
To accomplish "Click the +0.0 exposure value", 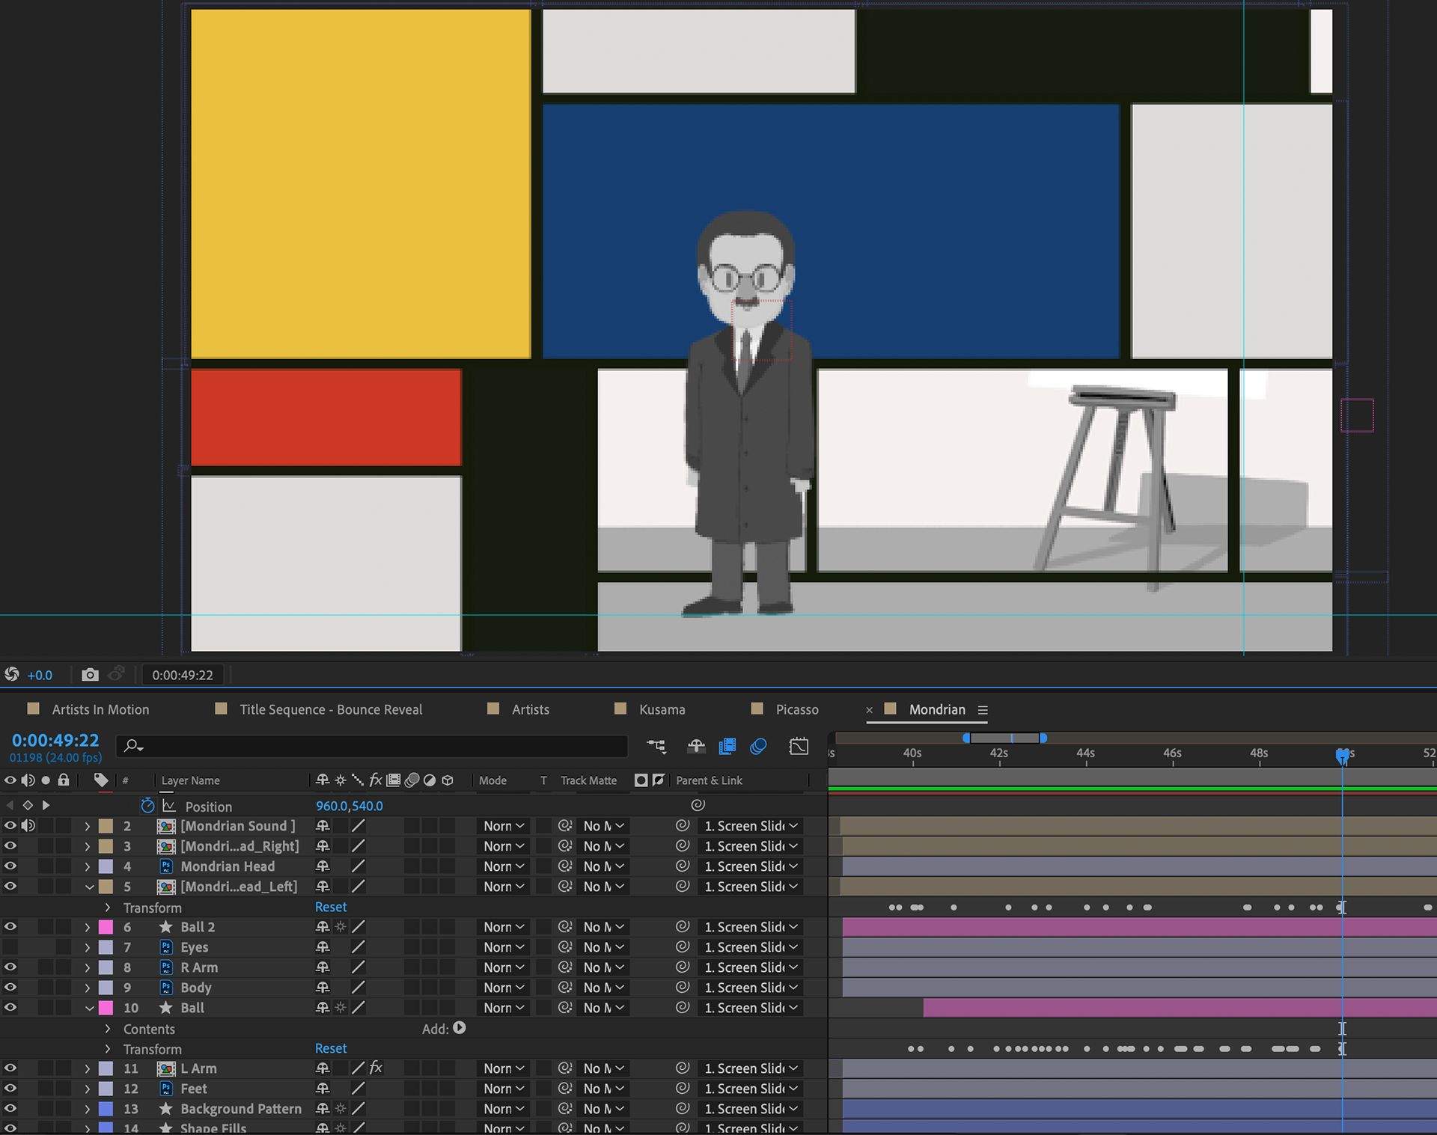I will coord(40,675).
